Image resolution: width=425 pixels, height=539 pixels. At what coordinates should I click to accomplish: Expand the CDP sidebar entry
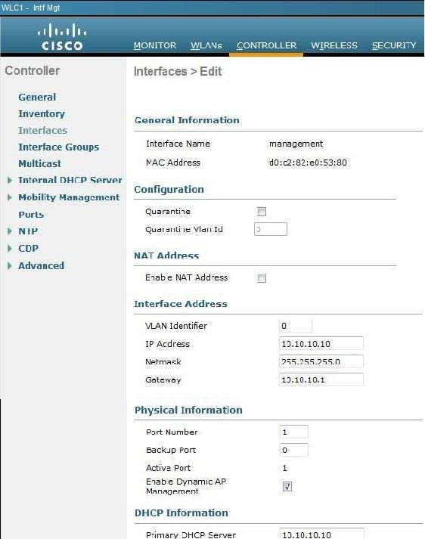click(x=10, y=248)
